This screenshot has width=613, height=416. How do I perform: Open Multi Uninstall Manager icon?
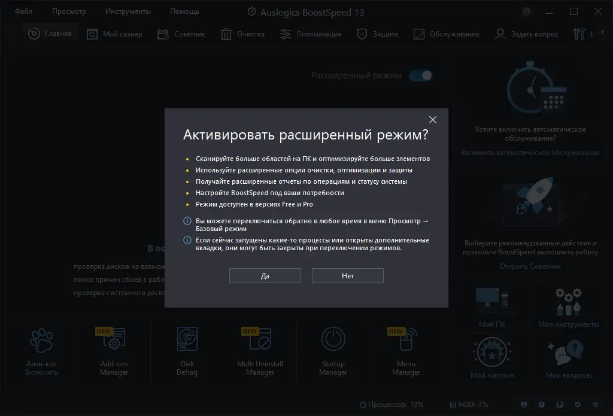click(260, 339)
